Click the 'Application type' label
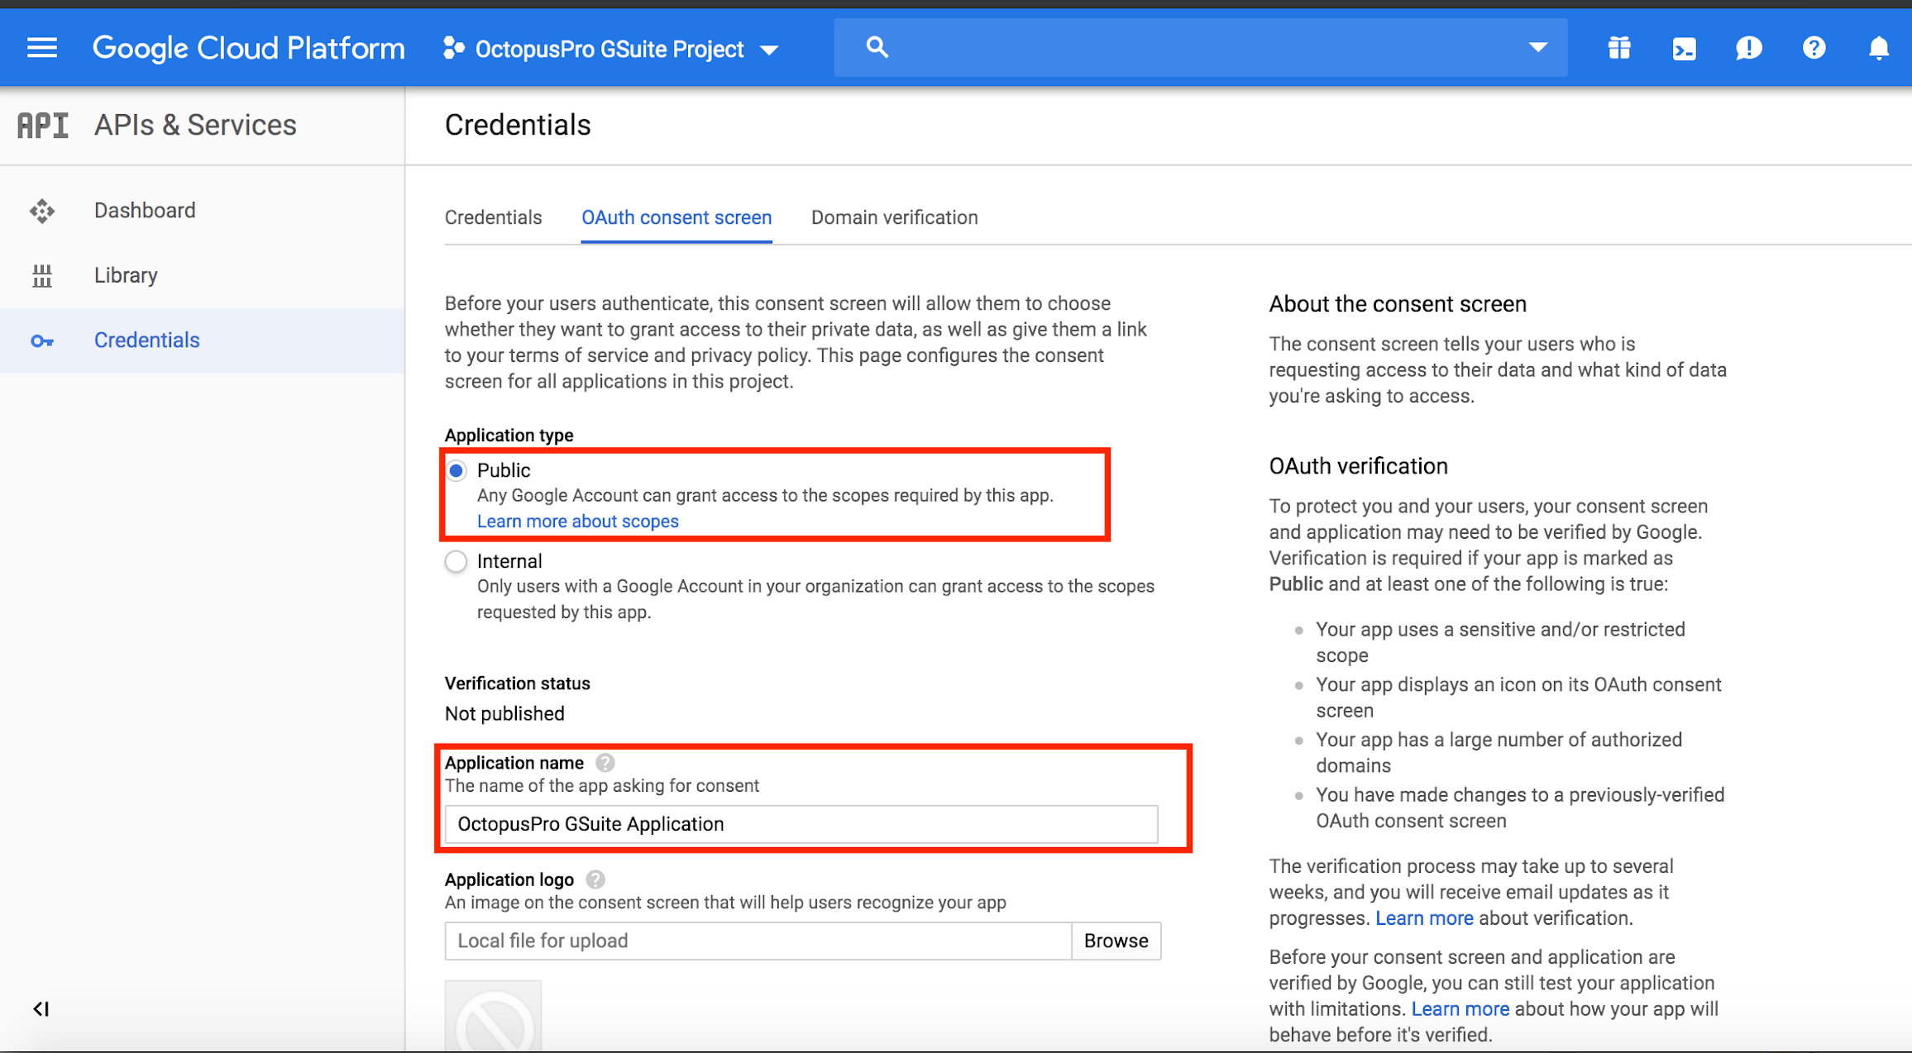Screen dimensions: 1912x1053 [509, 435]
